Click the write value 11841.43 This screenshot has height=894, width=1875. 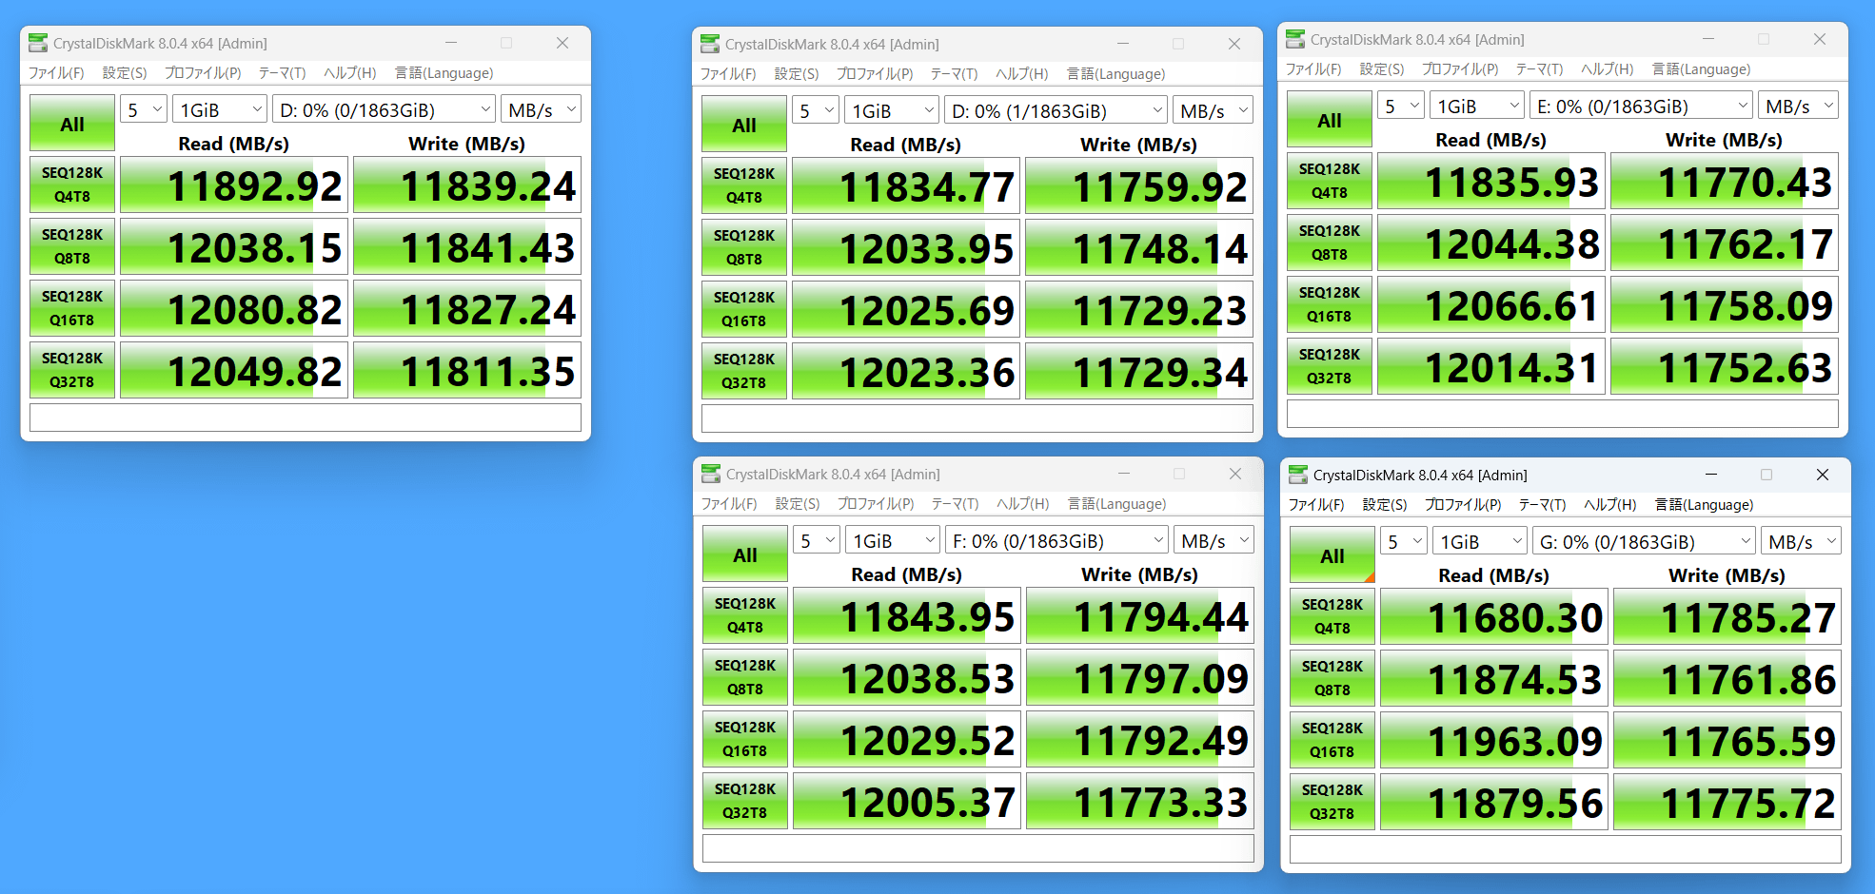[x=466, y=246]
